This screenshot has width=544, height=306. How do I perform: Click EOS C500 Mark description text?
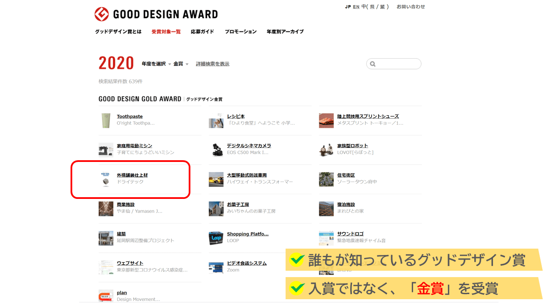click(x=248, y=152)
